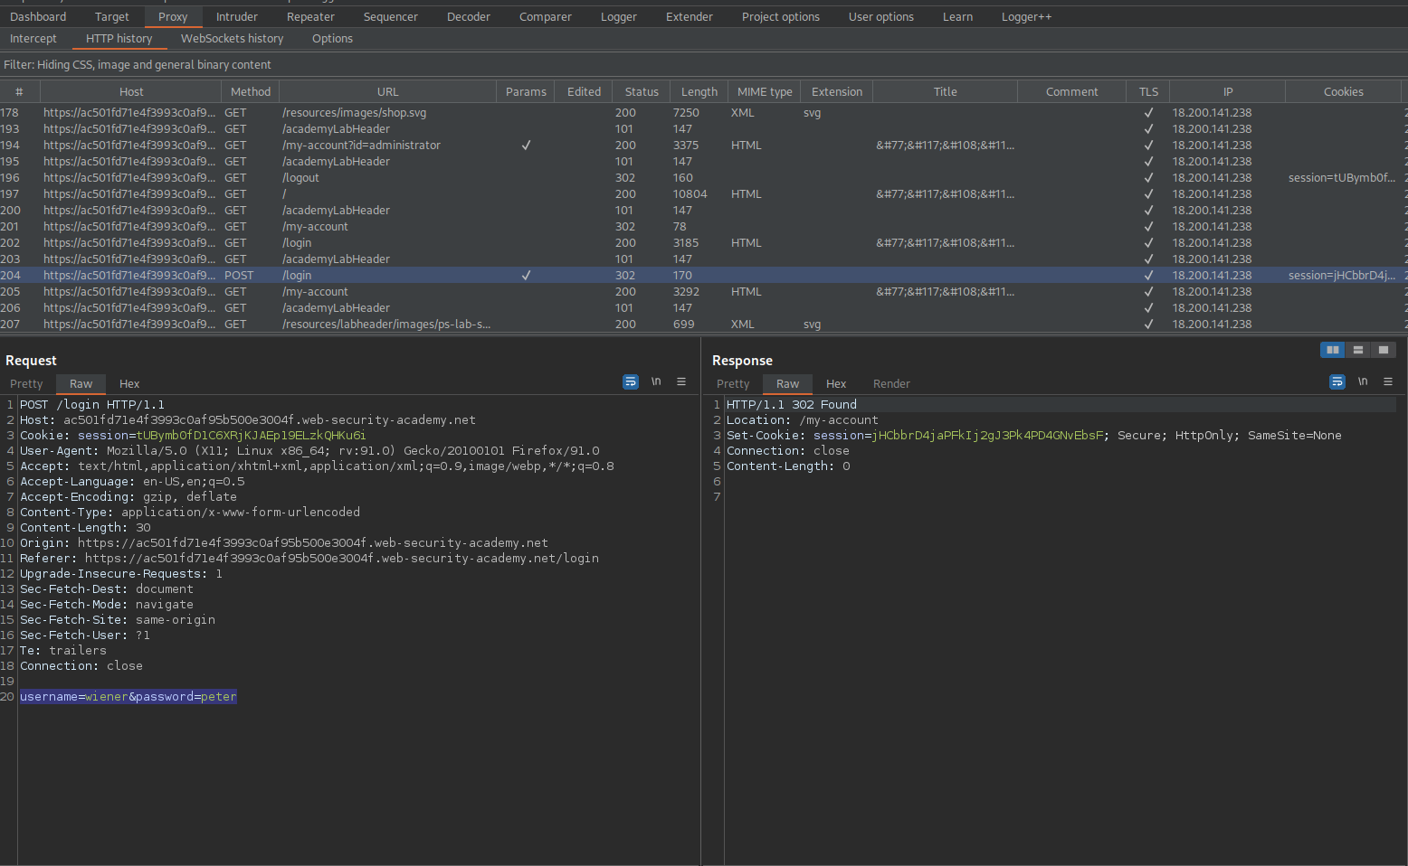Select the Hex view in Request panel
1408x866 pixels.
(129, 384)
